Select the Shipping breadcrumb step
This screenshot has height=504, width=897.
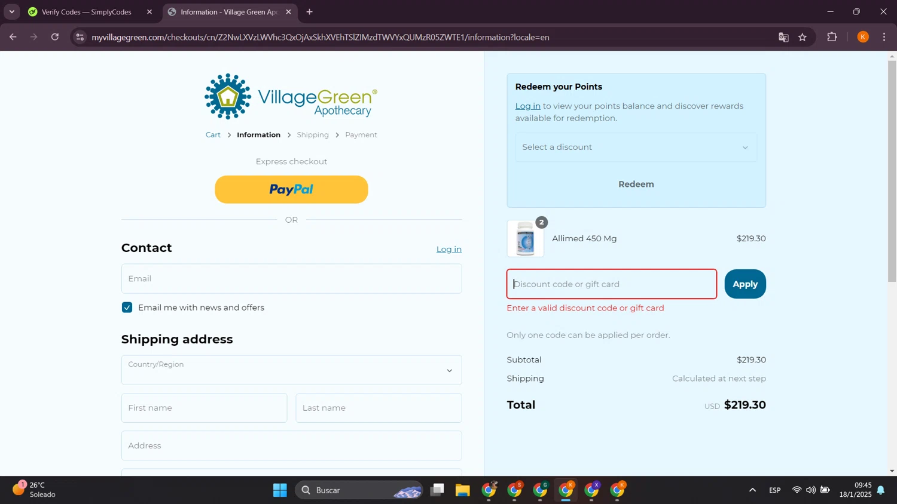313,135
